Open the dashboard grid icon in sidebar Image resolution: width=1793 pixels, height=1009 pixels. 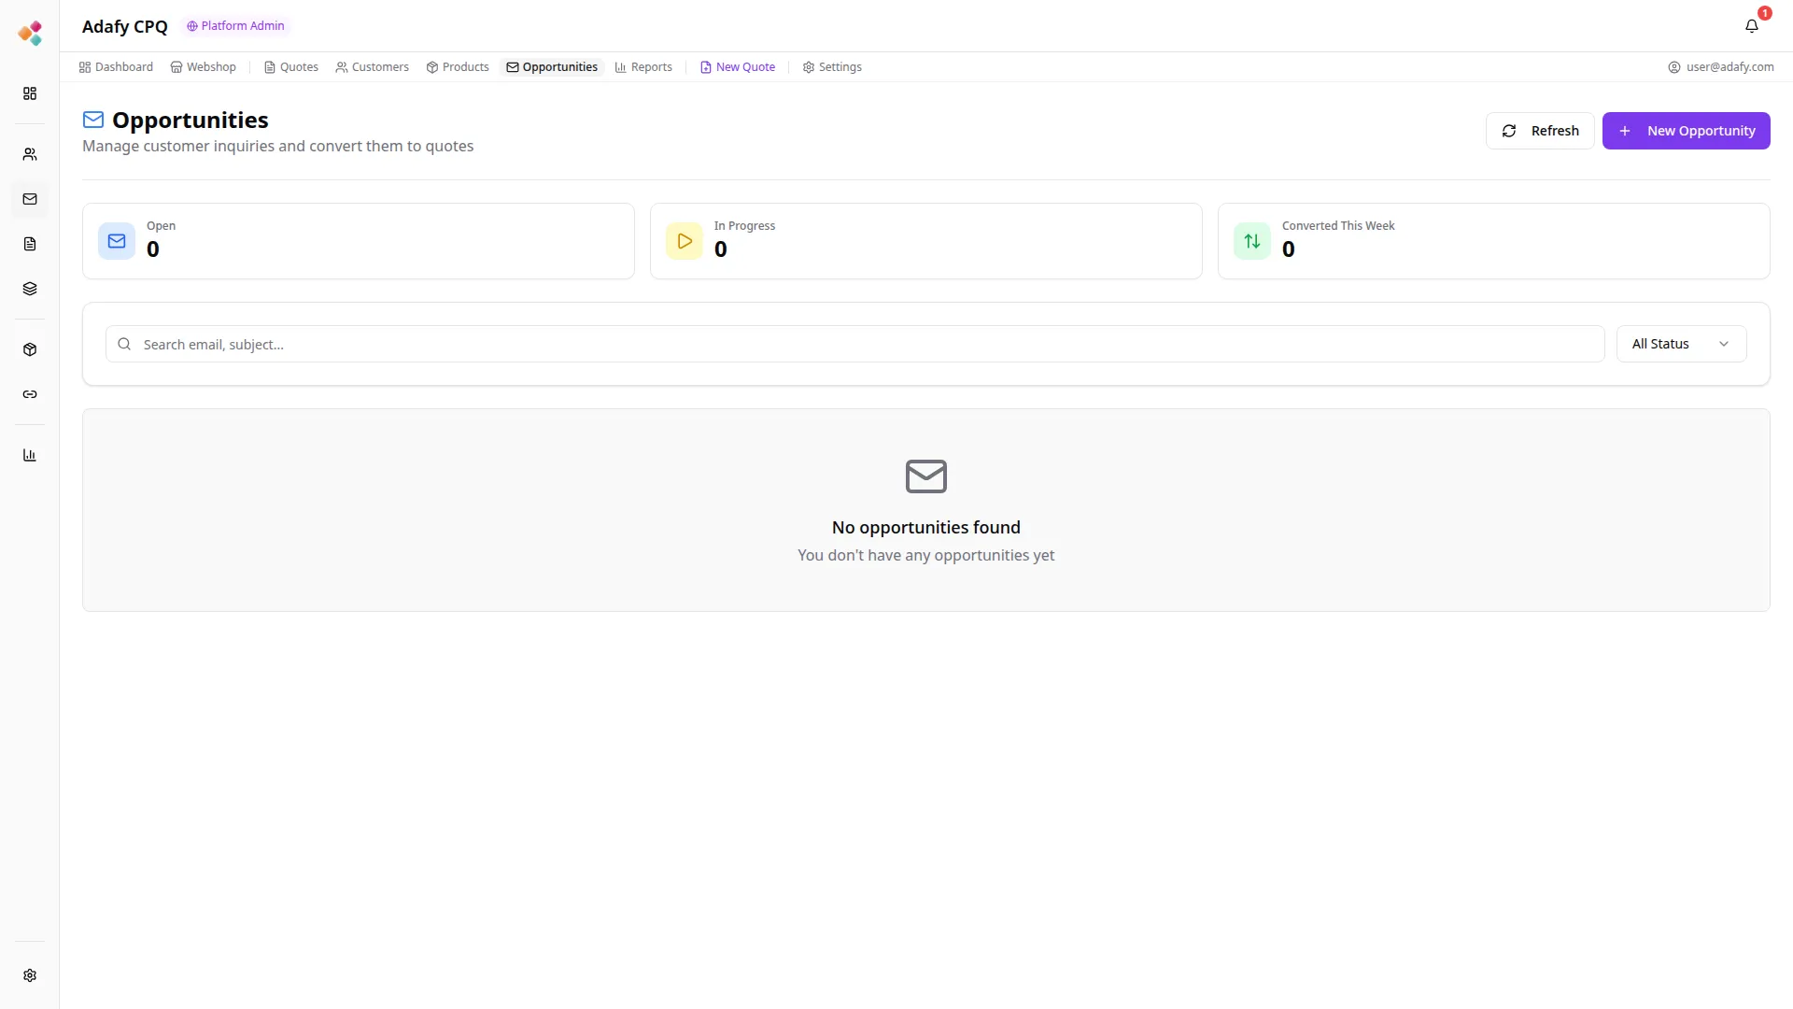tap(30, 93)
